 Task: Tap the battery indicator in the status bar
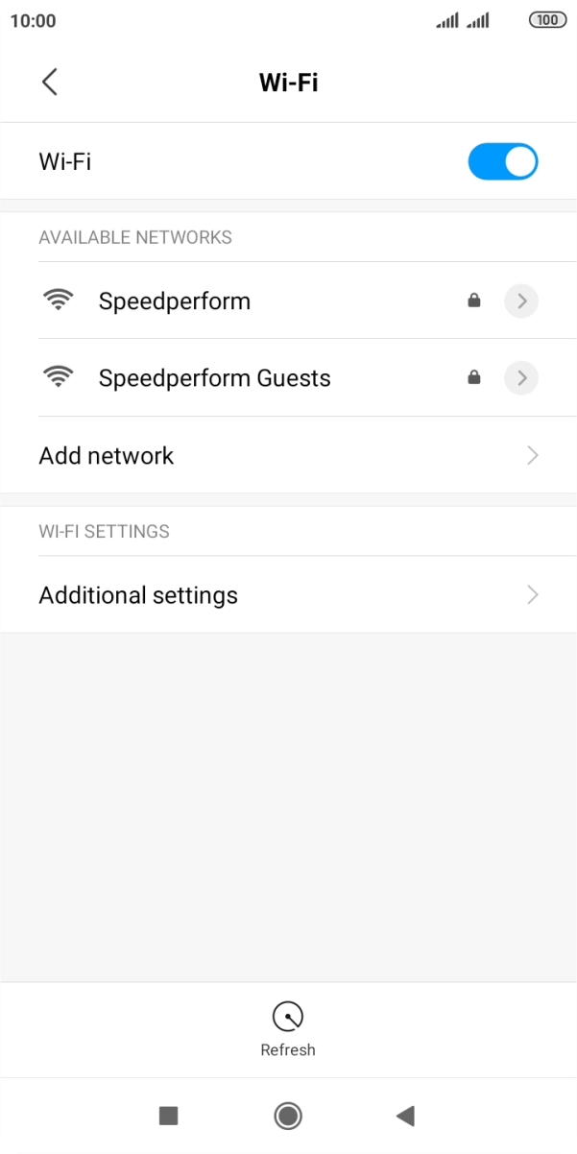tap(546, 19)
